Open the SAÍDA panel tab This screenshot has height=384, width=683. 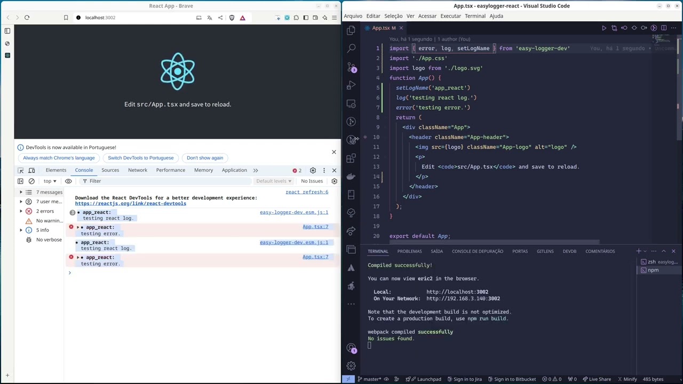pos(437,251)
